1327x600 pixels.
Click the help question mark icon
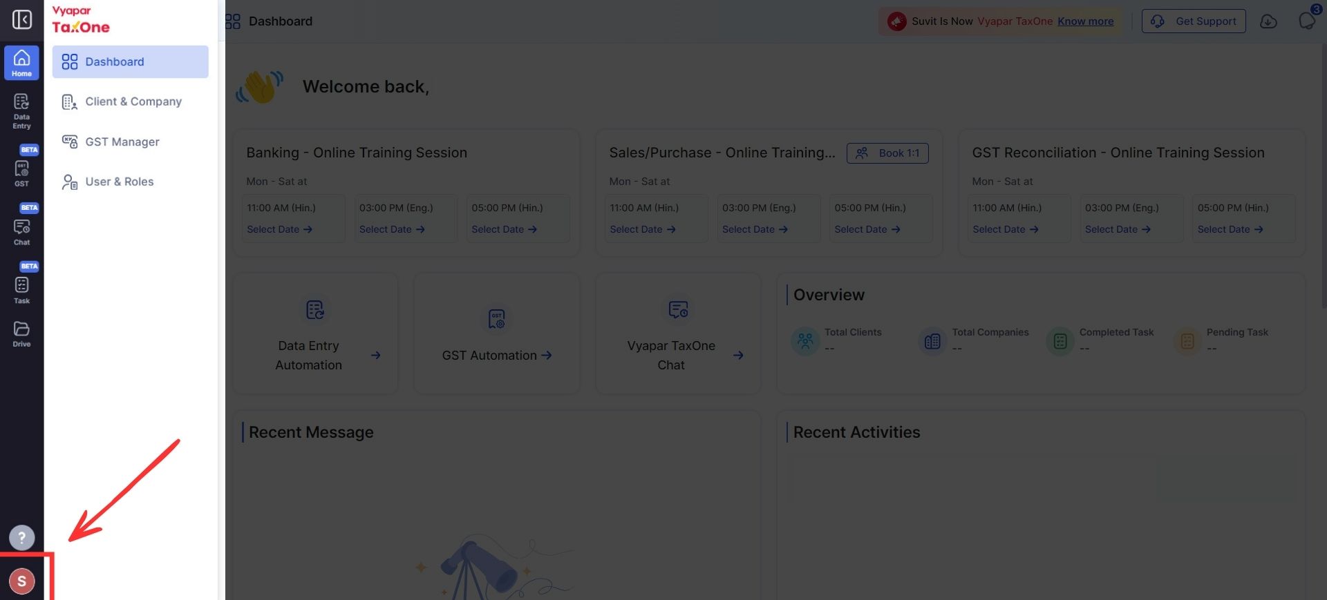pyautogui.click(x=21, y=537)
